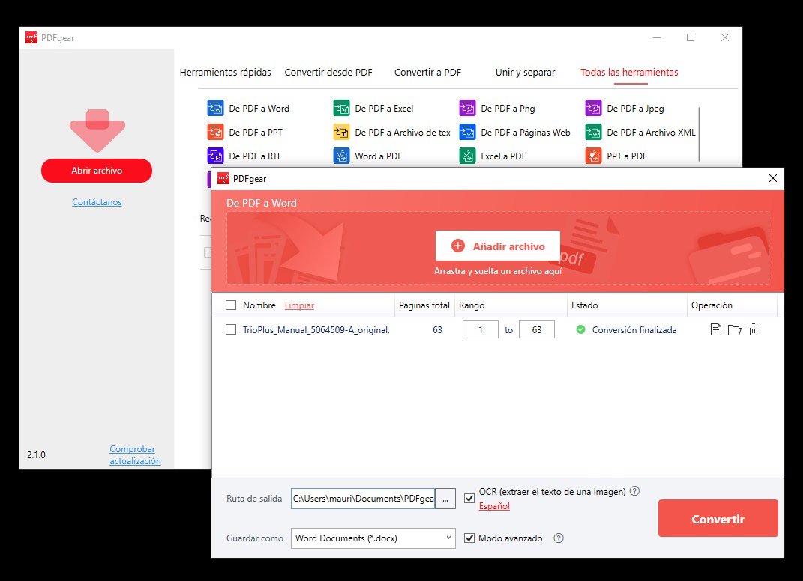Image resolution: width=803 pixels, height=581 pixels.
Task: Click the download arrow graphic above Abrir archivo
Action: click(97, 131)
